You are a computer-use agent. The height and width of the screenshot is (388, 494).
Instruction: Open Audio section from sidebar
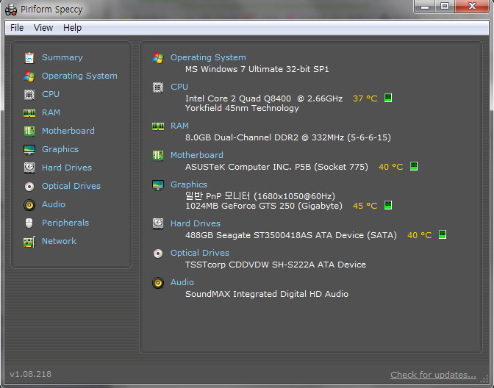[x=54, y=204]
